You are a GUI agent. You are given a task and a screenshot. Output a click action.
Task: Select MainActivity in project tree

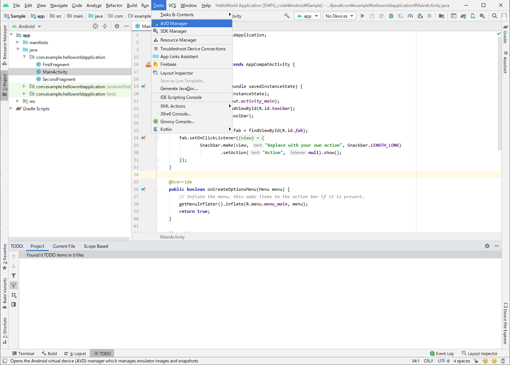[55, 72]
